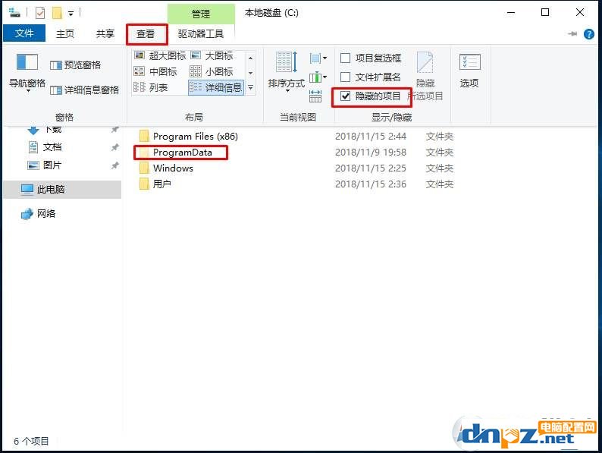Click the 网络 network icon
The width and height of the screenshot is (602, 453).
click(x=27, y=214)
